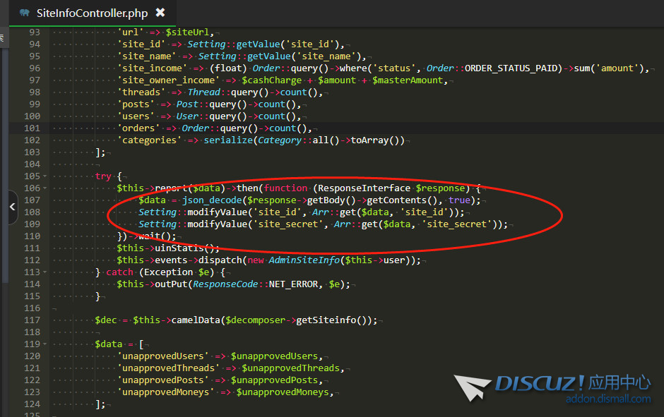The image size is (664, 417).
Task: Click '$unapprovedMoneys' variable on line 123
Action: (x=283, y=392)
